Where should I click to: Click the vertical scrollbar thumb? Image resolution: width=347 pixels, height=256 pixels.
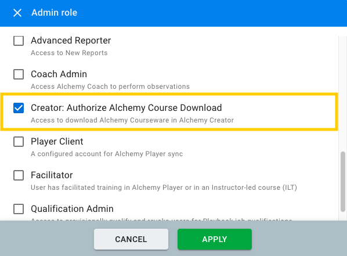tap(343, 182)
